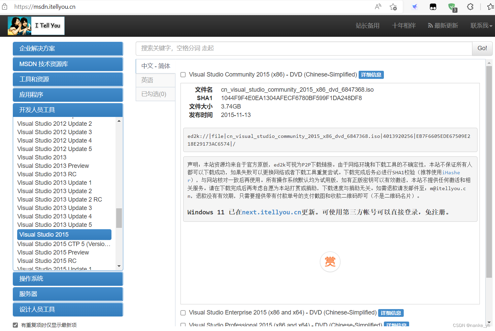
Task: Open the black mask extension icon
Action: pyautogui.click(x=433, y=7)
